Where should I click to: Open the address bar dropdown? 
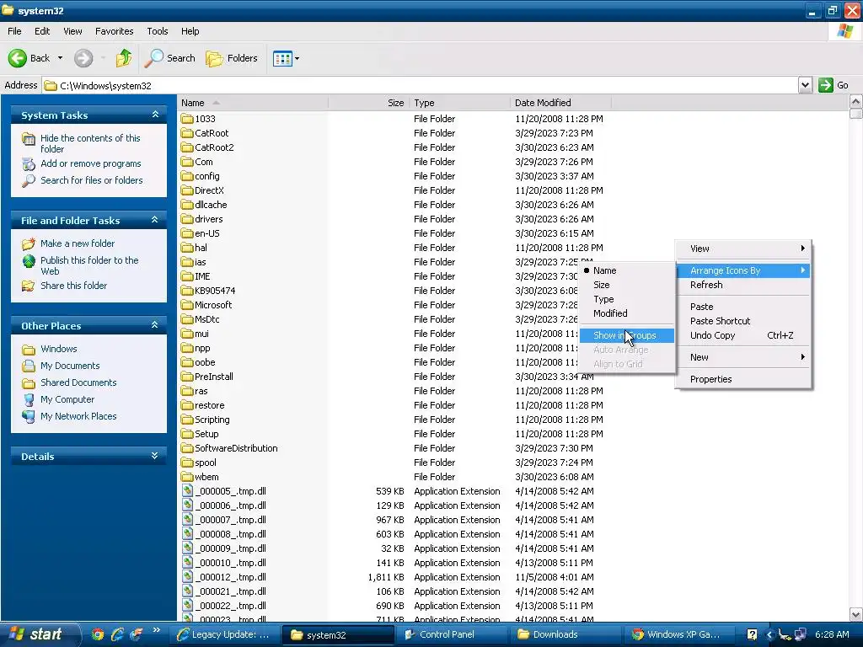click(805, 85)
